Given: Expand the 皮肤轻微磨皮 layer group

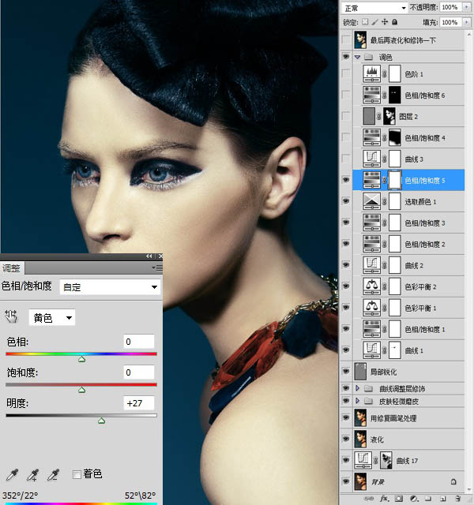Looking at the screenshot, I should pyautogui.click(x=358, y=401).
